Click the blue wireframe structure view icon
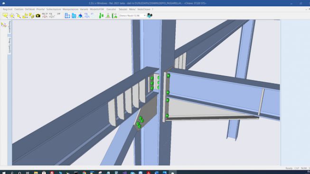 click(x=67, y=16)
